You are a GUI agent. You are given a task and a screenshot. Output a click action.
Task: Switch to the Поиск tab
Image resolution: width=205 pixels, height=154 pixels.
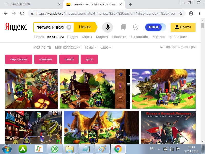pos(39,37)
